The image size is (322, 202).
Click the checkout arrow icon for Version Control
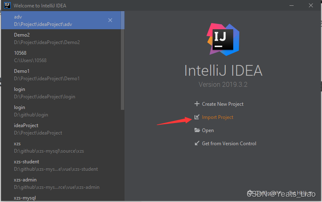197,143
